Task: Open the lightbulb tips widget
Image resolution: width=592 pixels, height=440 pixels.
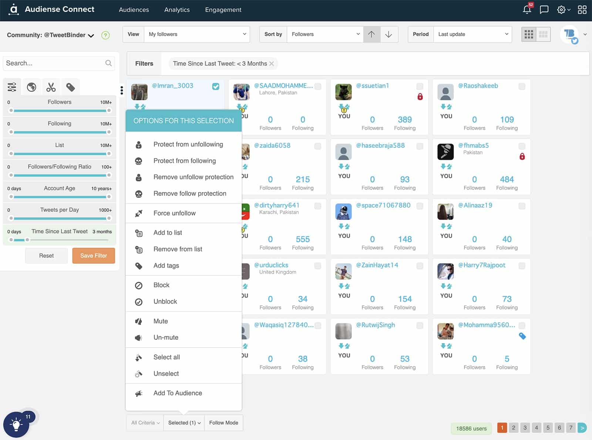Action: click(16, 424)
